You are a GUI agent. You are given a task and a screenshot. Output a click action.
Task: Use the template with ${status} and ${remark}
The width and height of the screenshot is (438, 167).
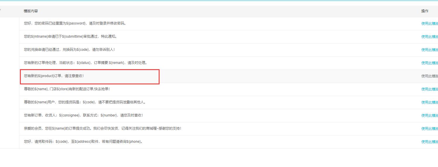[430, 63]
